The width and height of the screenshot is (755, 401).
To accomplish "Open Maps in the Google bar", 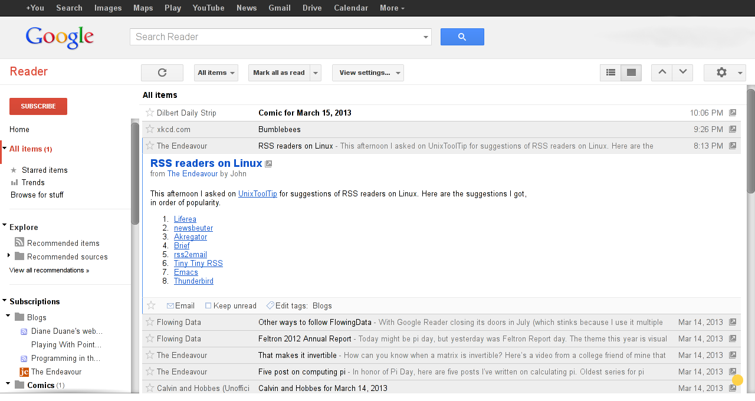I will click(x=143, y=8).
